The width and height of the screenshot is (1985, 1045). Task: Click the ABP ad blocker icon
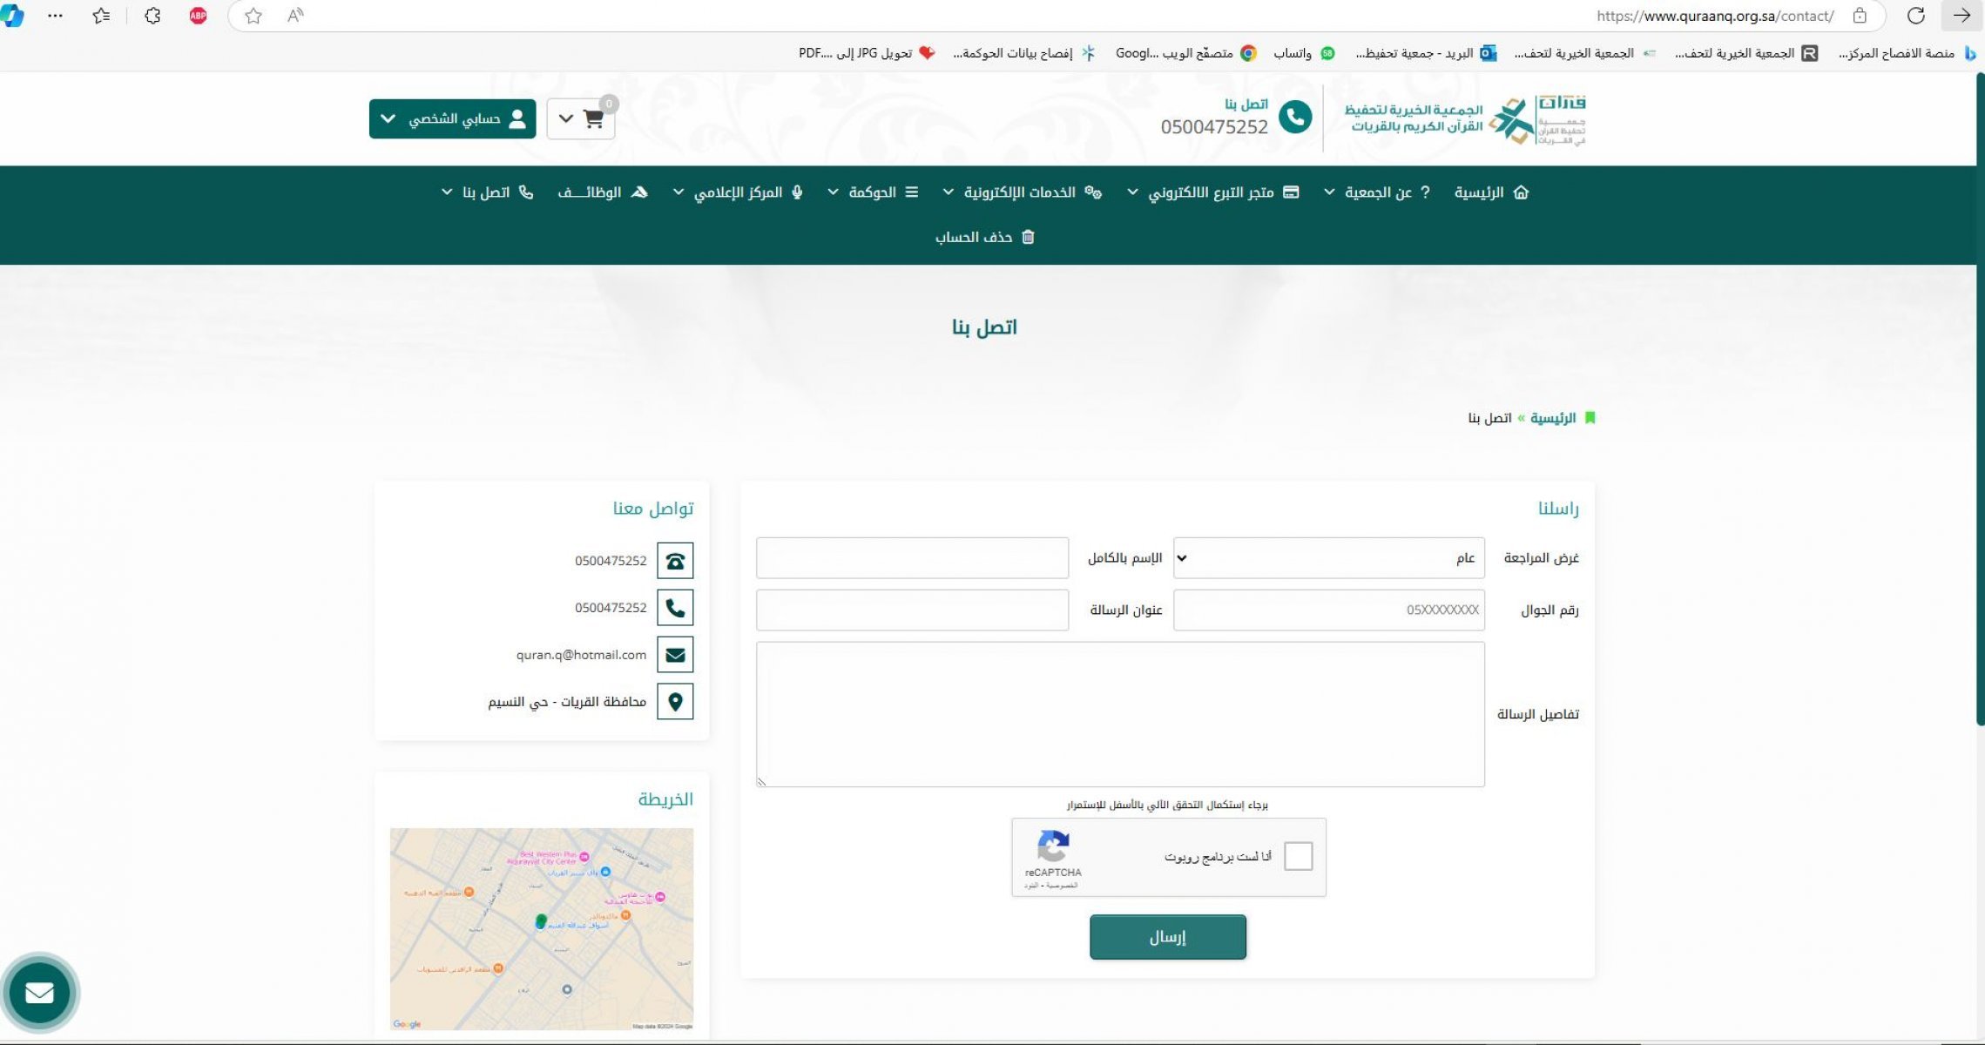199,16
